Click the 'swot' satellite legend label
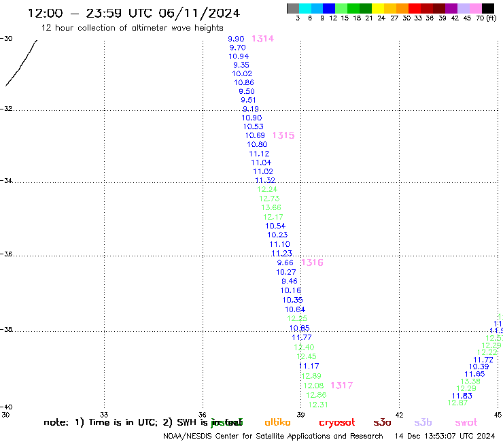 466,422
